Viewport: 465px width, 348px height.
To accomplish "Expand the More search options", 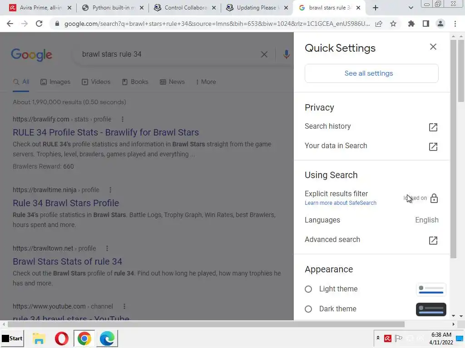I will coord(206,82).
